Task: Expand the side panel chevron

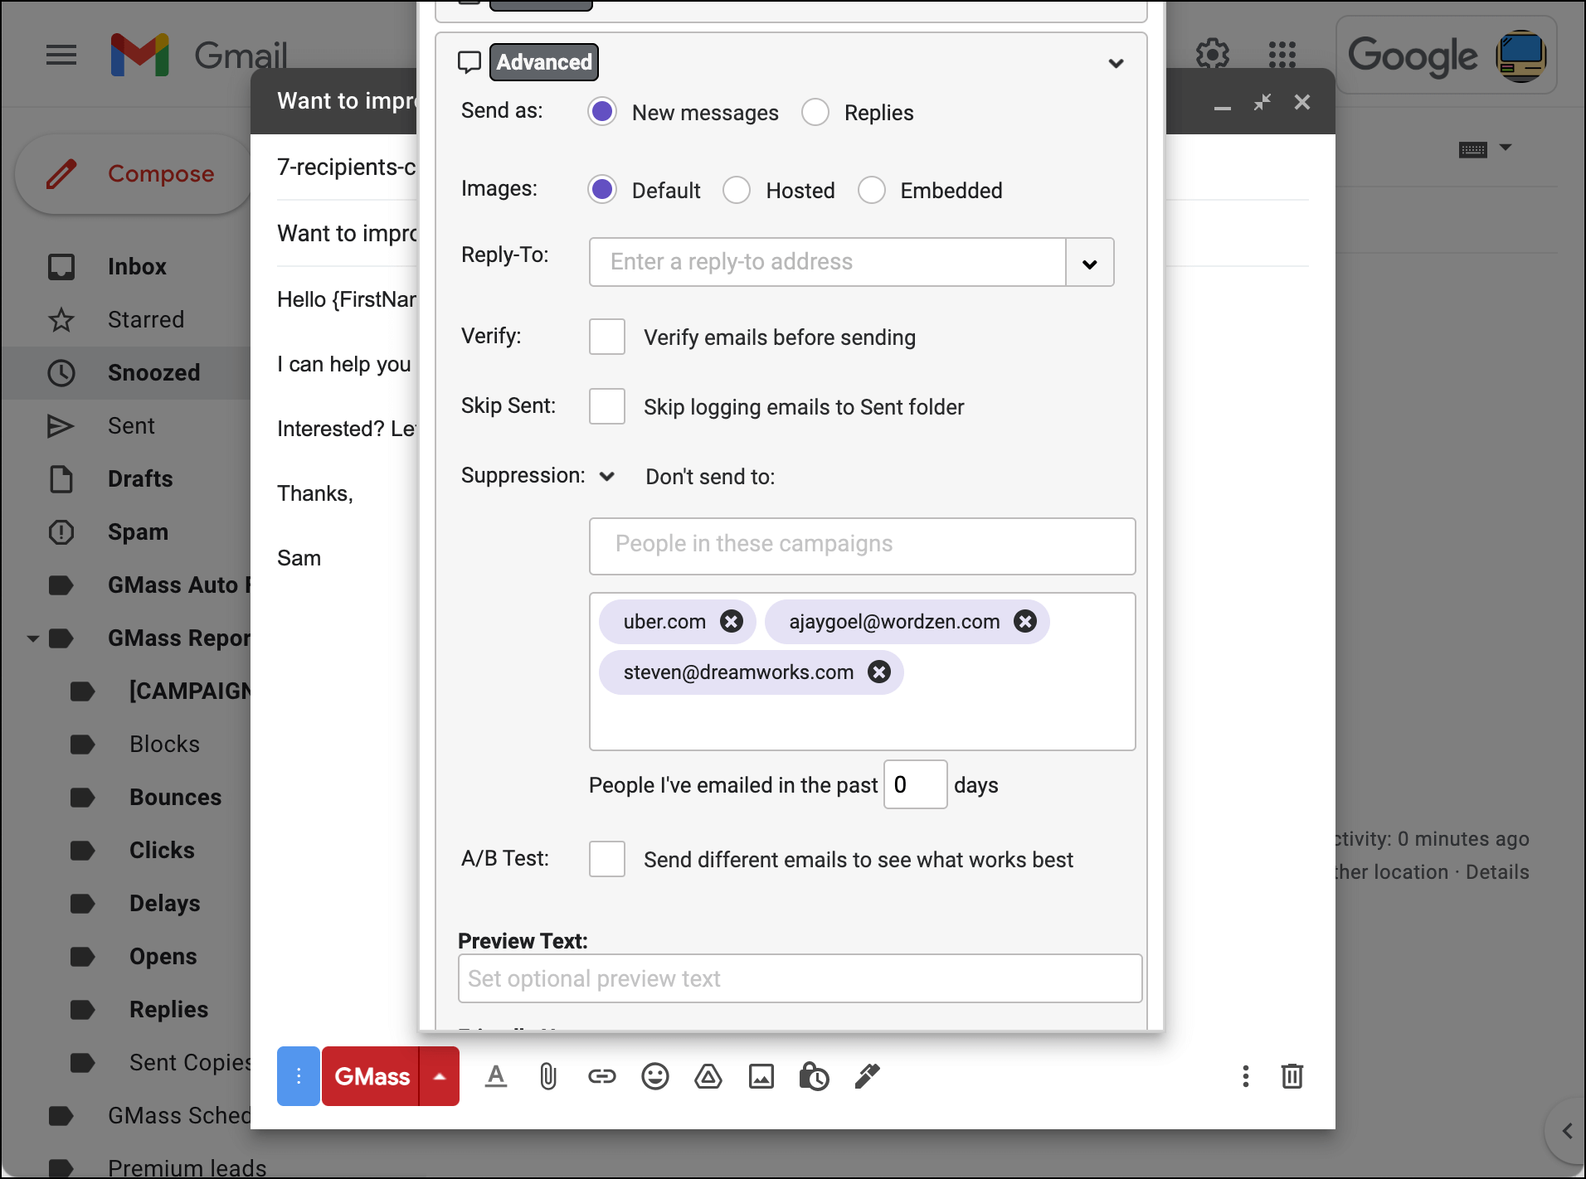Action: (1567, 1130)
